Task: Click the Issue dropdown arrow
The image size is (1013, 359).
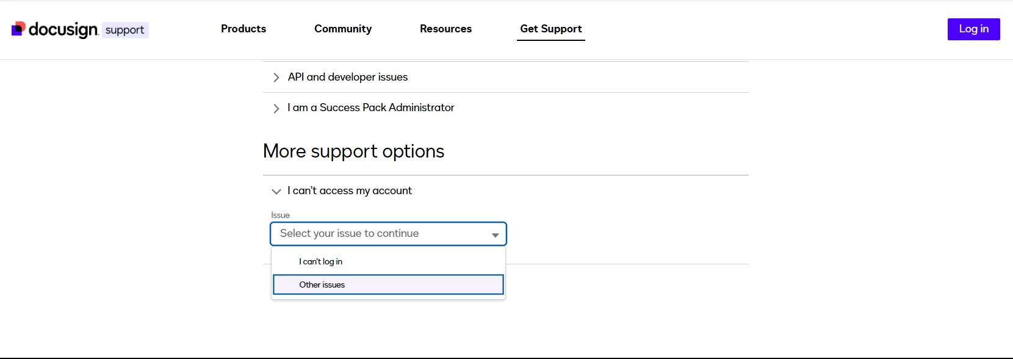Action: 495,235
